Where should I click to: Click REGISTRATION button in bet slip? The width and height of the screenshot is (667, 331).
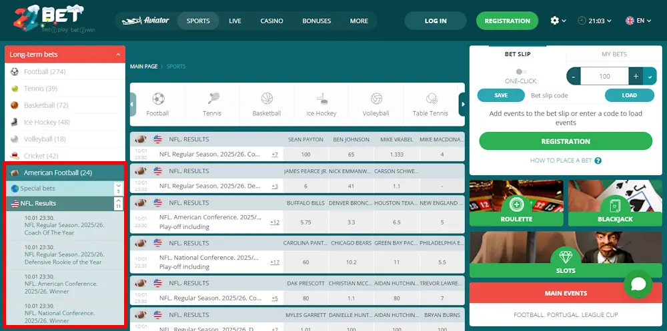566,141
